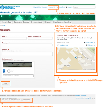Focus the Adreça electrònica field

40,38
